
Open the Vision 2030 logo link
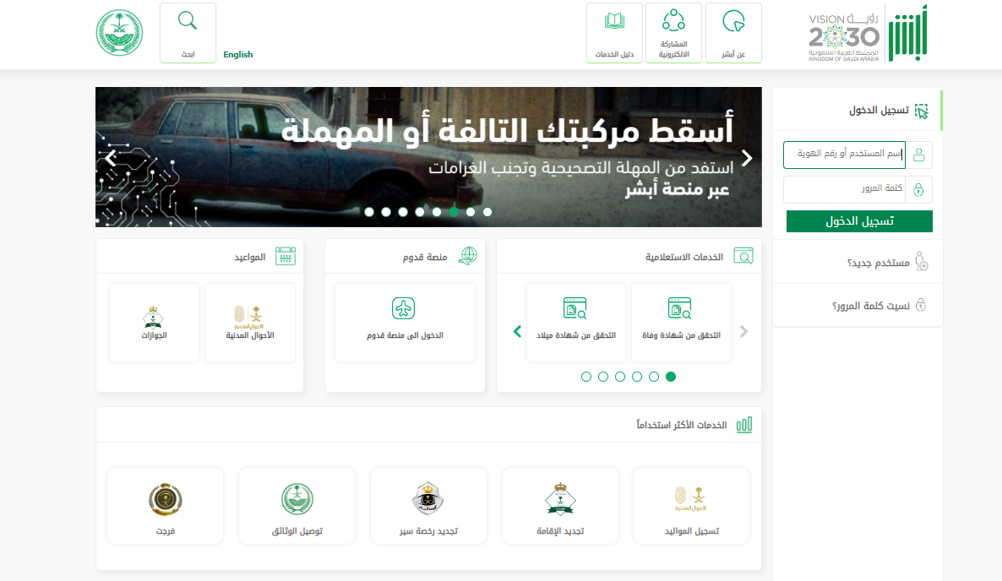843,38
